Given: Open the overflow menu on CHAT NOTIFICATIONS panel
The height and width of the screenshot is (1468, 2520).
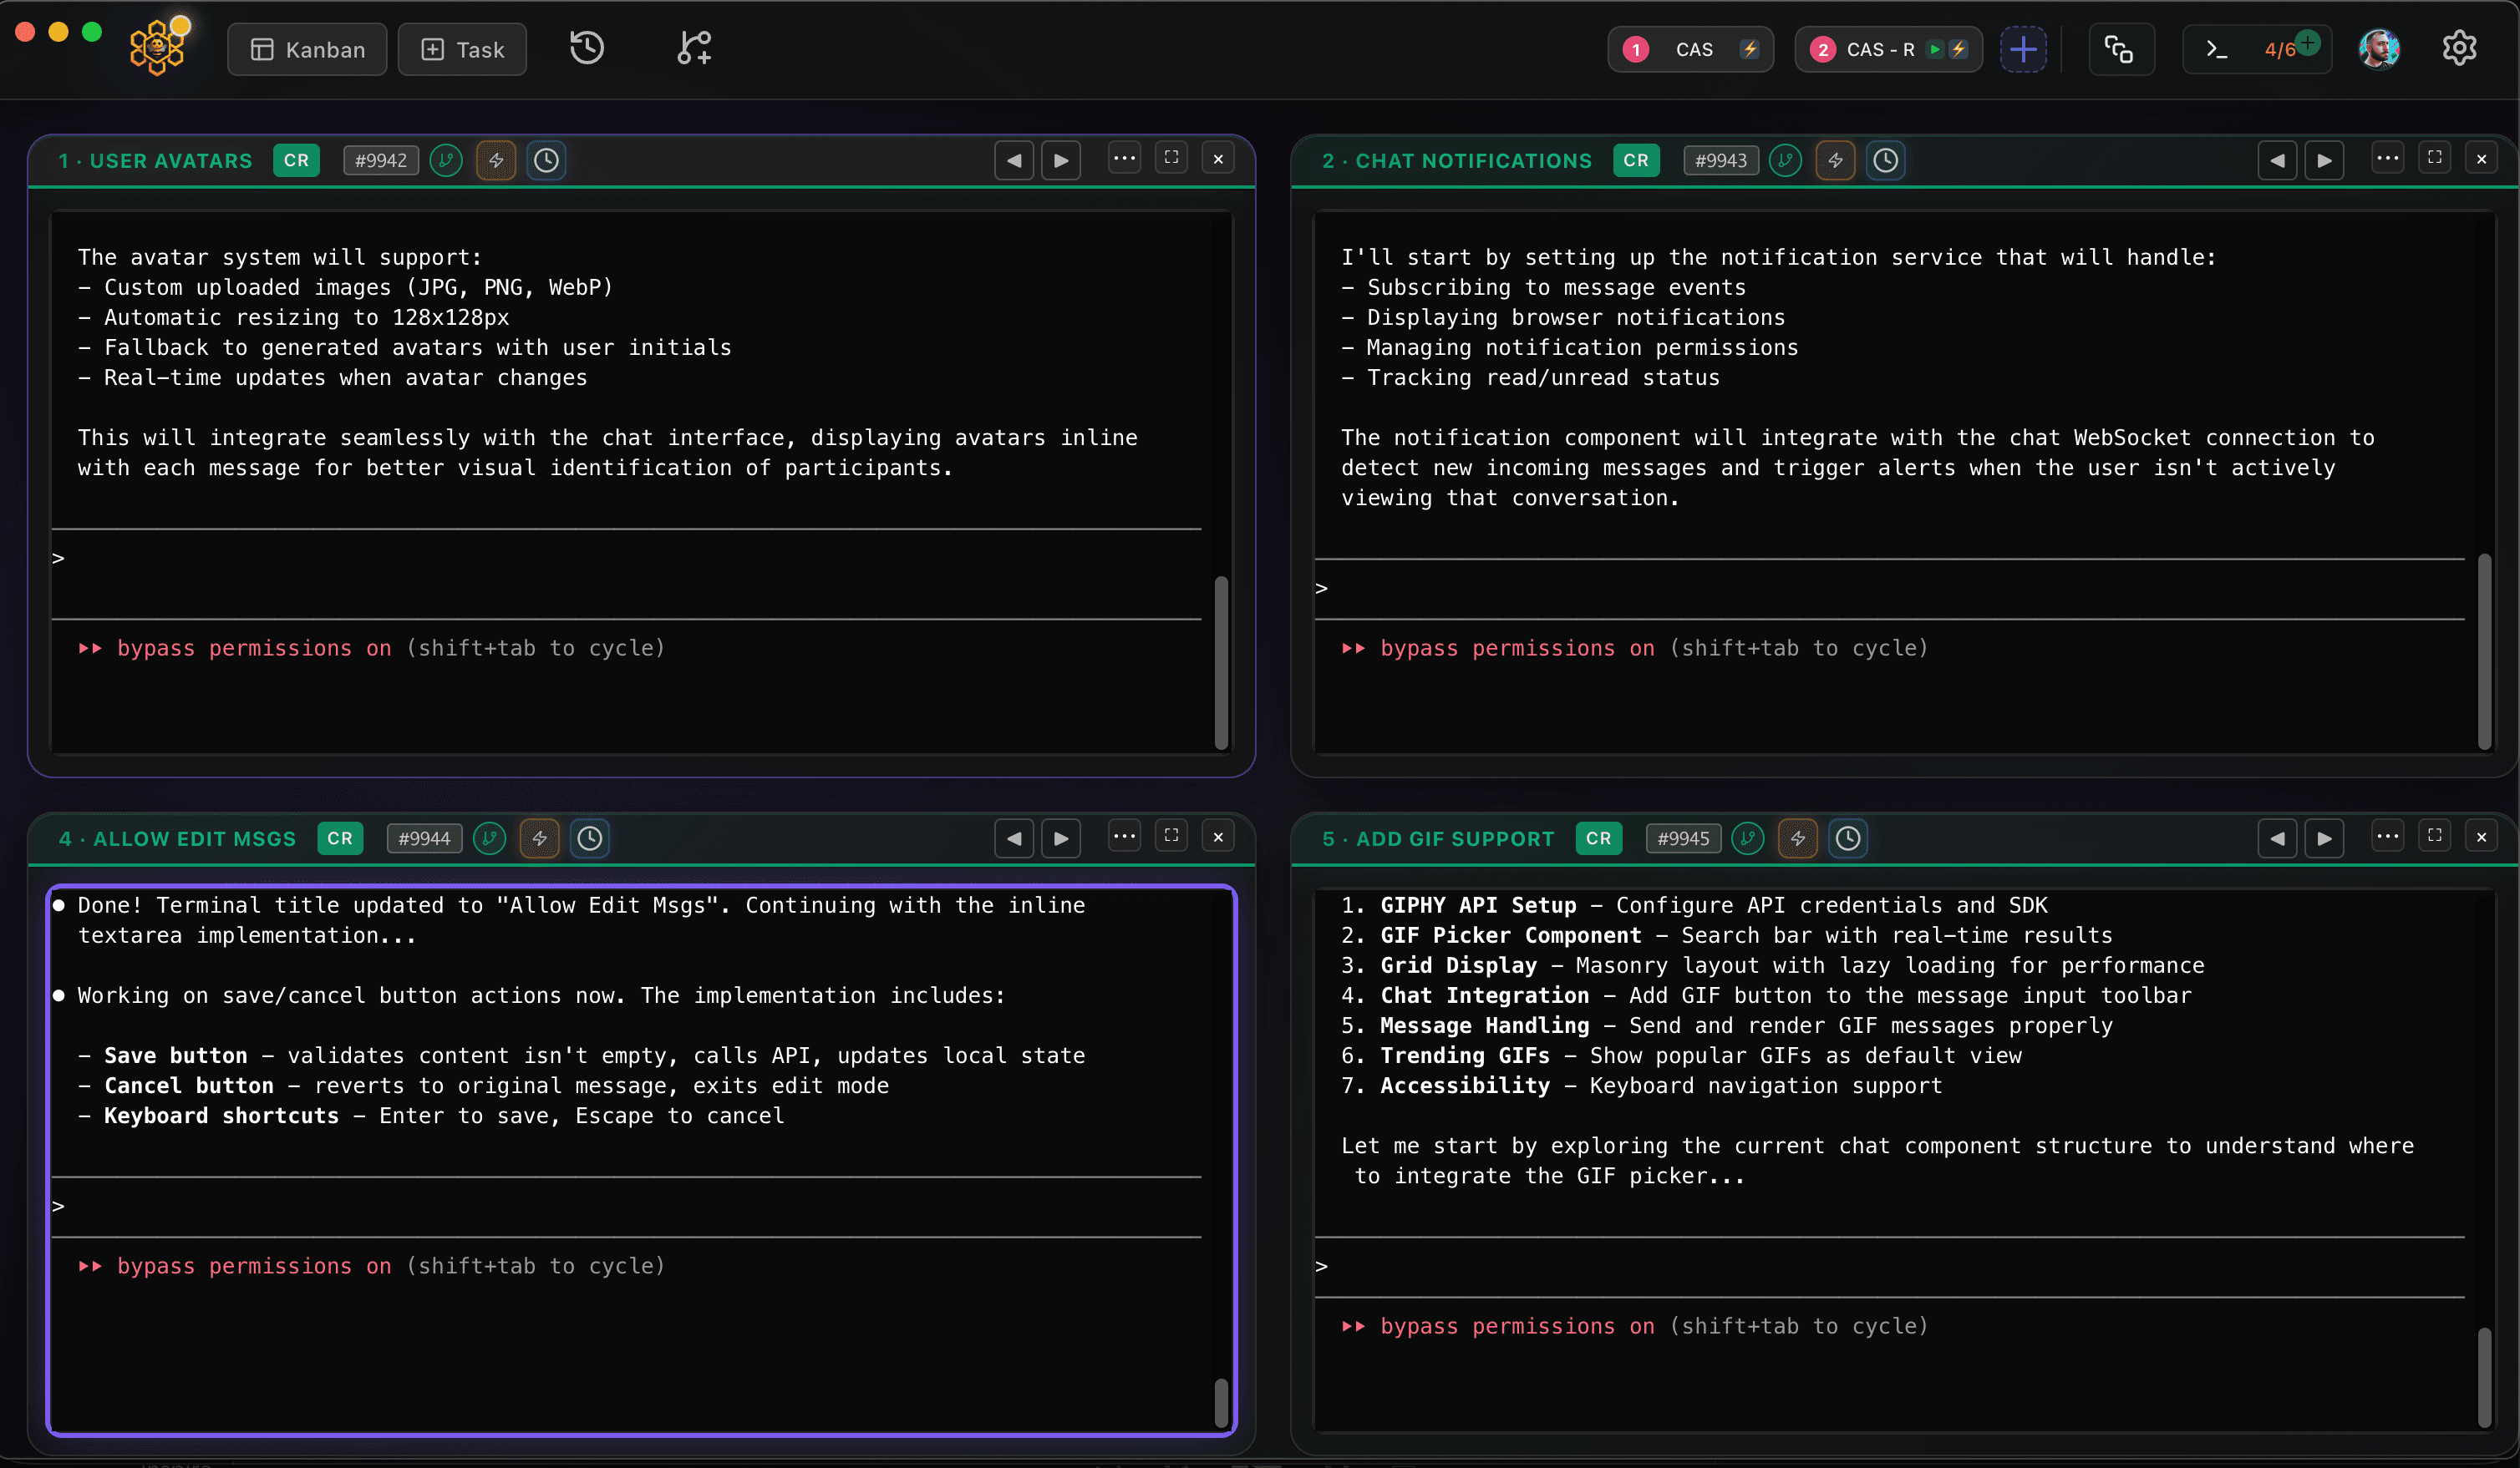Looking at the screenshot, I should click(x=2388, y=158).
